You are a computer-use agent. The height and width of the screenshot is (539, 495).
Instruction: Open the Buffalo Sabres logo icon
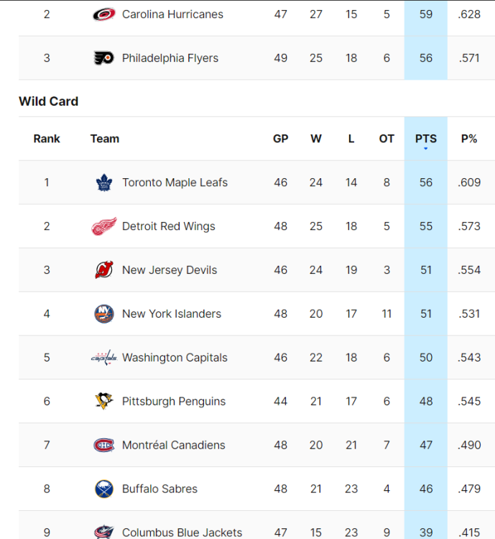click(104, 489)
